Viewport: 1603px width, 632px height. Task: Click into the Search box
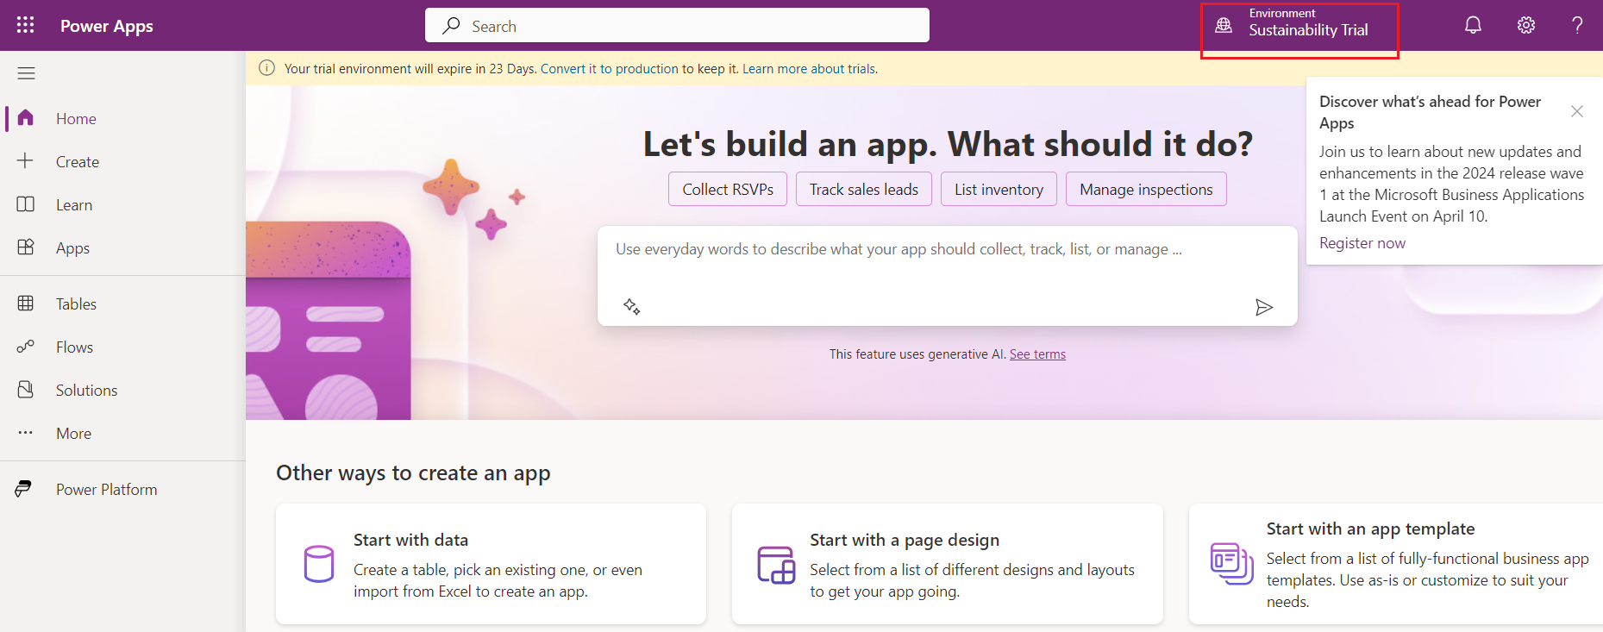pos(677,25)
